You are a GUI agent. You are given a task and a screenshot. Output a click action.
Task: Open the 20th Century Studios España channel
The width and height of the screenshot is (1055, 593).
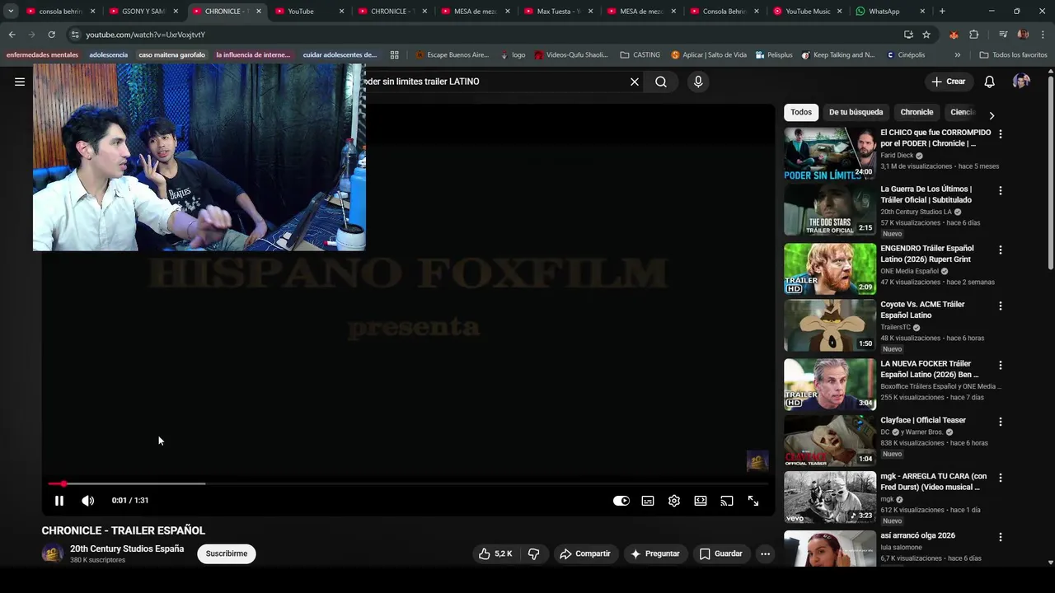pos(127,549)
